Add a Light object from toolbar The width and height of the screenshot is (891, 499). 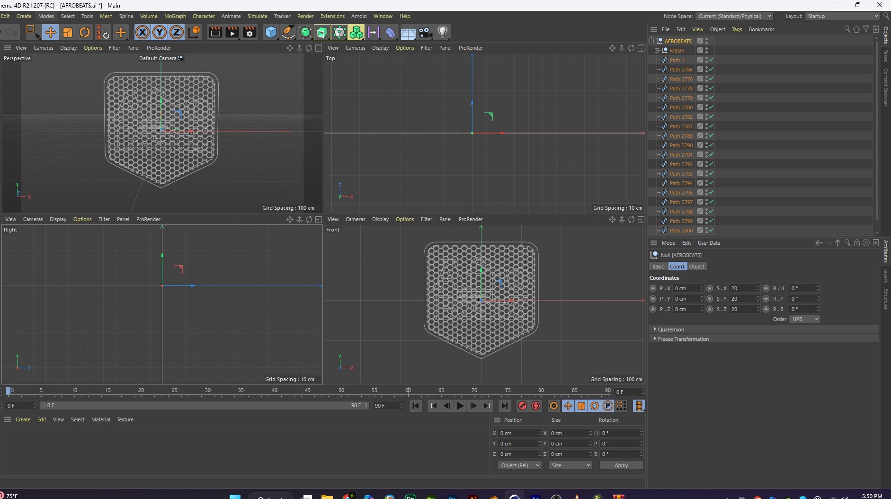[x=442, y=32]
